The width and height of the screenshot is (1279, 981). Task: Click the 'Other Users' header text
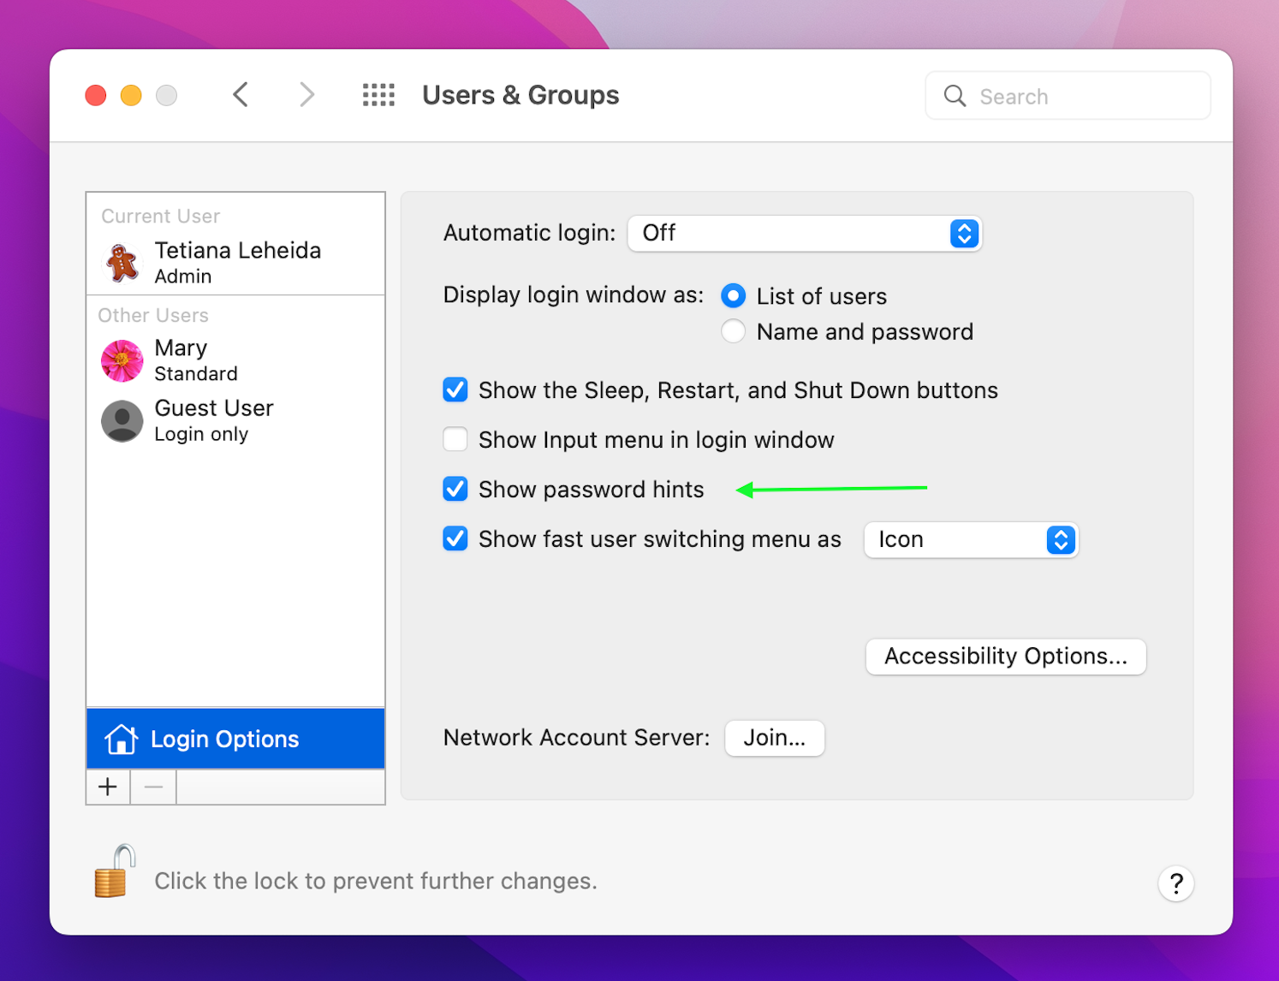[153, 315]
